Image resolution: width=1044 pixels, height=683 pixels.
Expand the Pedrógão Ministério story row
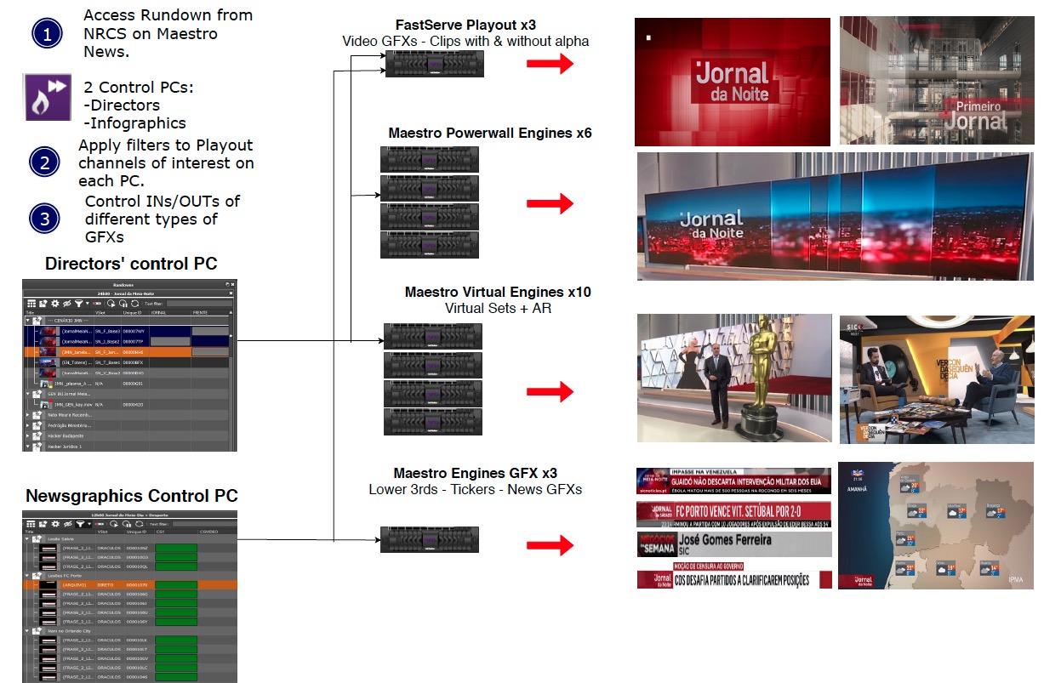tap(27, 425)
